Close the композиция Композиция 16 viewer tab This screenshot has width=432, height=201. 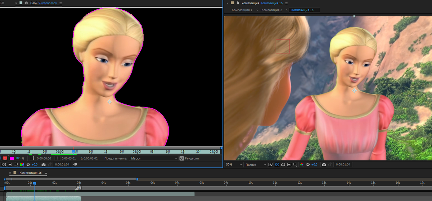click(x=227, y=3)
